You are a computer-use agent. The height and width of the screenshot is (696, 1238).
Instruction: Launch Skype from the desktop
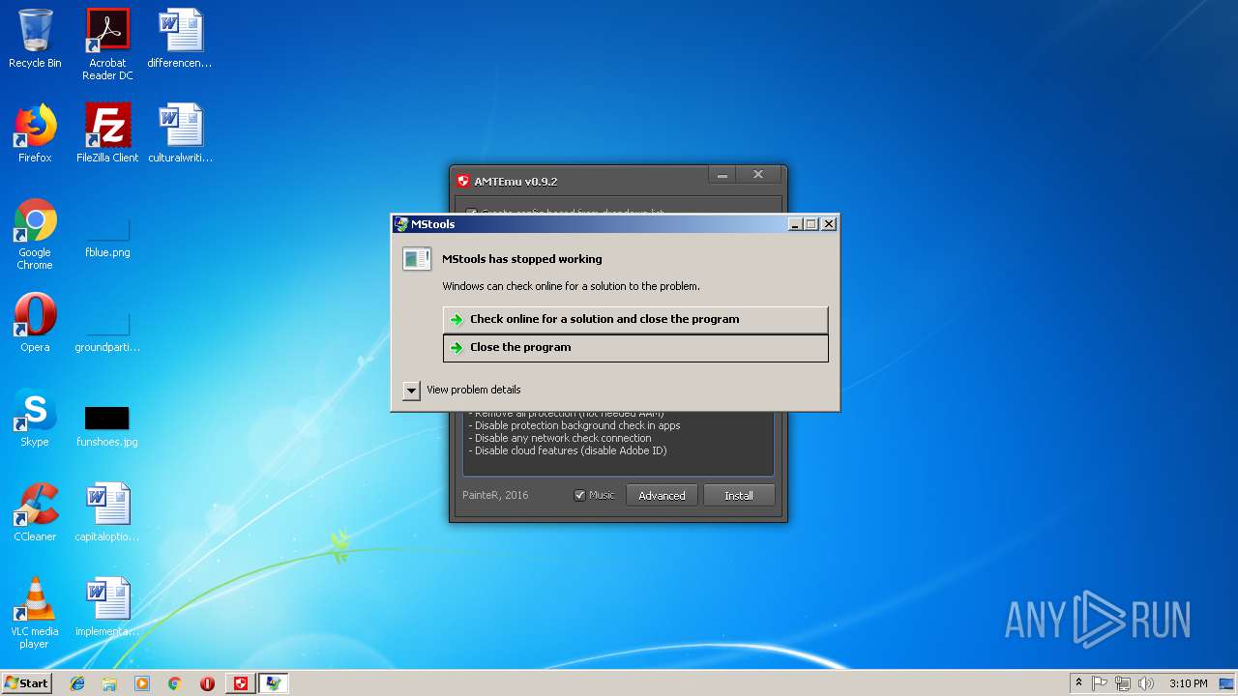point(35,418)
